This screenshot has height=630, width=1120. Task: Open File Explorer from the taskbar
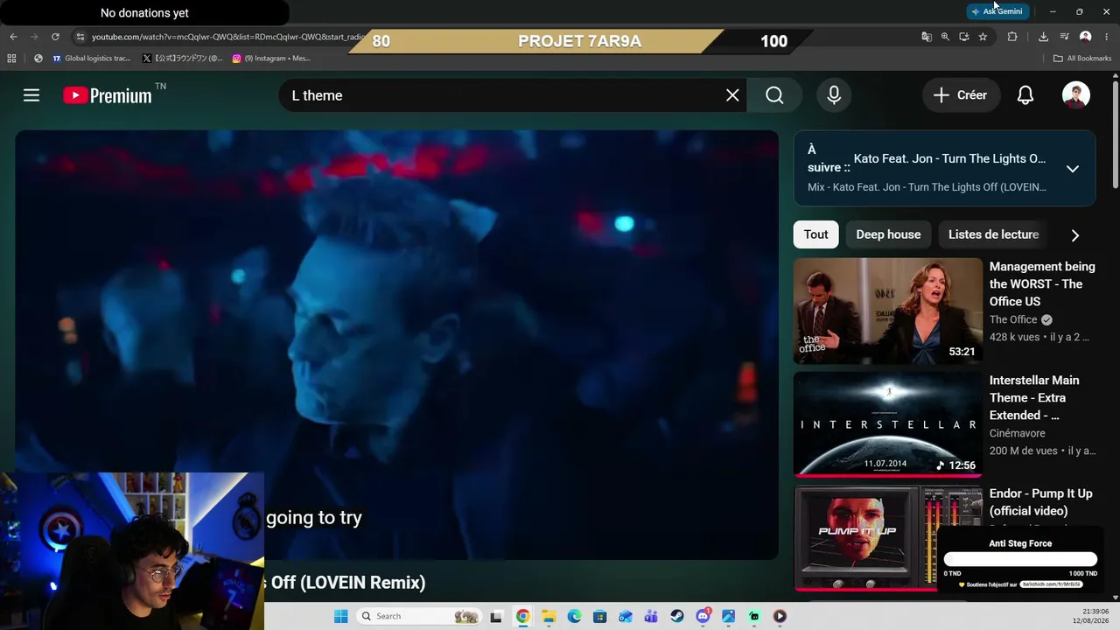549,616
